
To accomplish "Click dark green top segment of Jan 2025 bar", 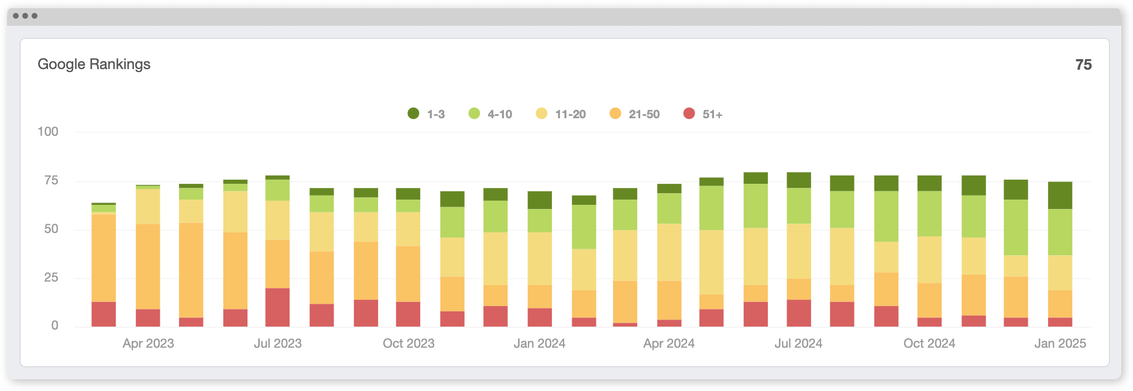I will [1060, 195].
